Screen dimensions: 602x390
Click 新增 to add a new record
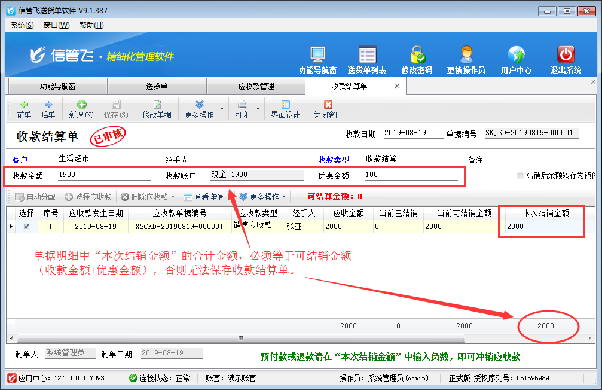point(81,109)
